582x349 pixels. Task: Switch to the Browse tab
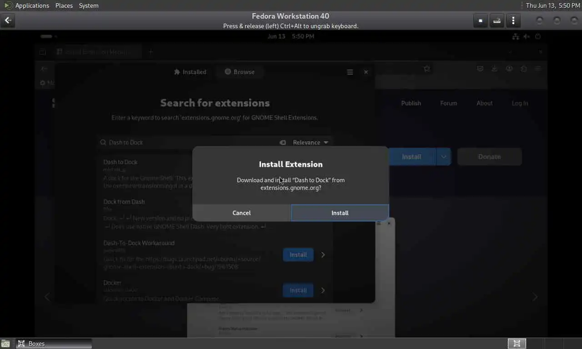click(x=240, y=72)
